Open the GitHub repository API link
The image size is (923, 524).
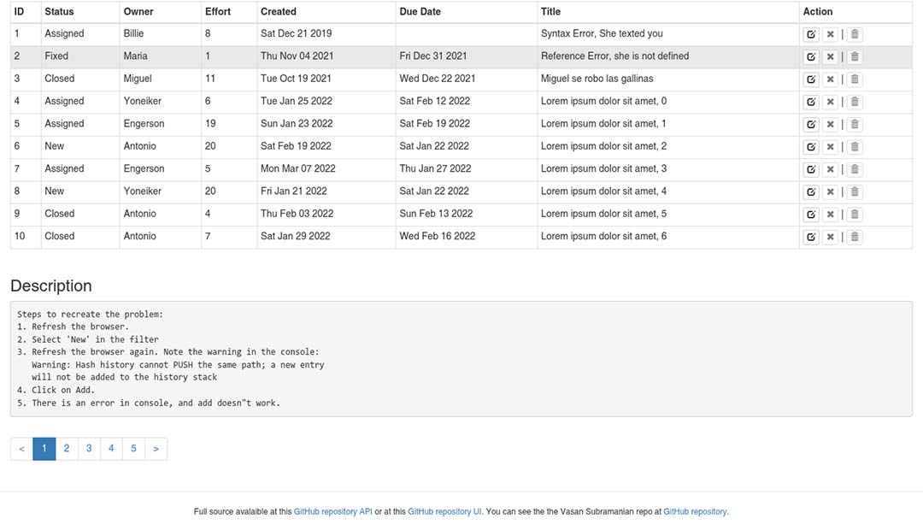pos(332,512)
